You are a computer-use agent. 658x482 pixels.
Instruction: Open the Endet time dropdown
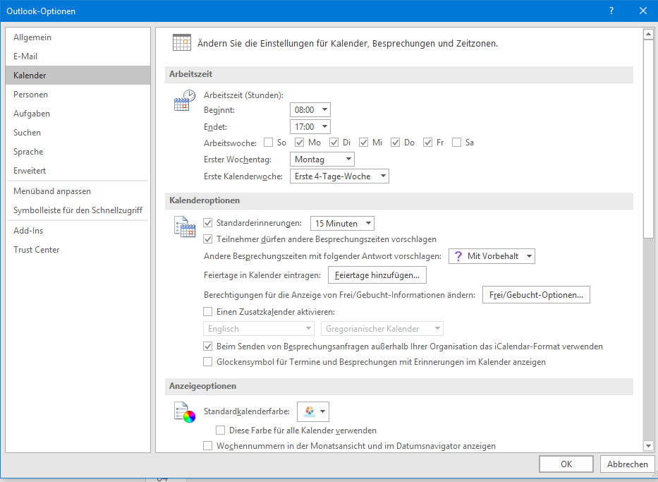tap(310, 126)
